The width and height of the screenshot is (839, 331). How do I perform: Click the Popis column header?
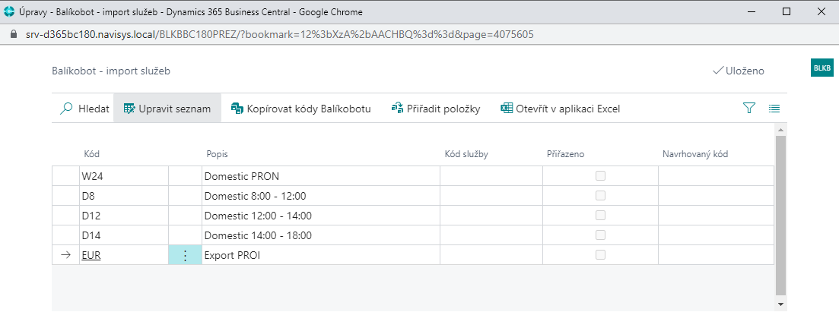coord(218,154)
